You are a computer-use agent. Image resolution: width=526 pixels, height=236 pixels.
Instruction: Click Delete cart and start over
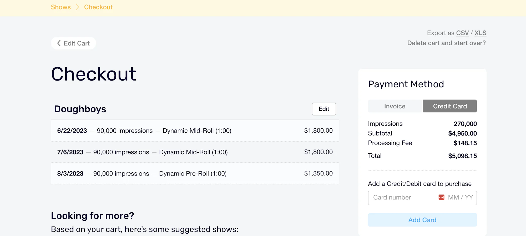[x=446, y=43]
